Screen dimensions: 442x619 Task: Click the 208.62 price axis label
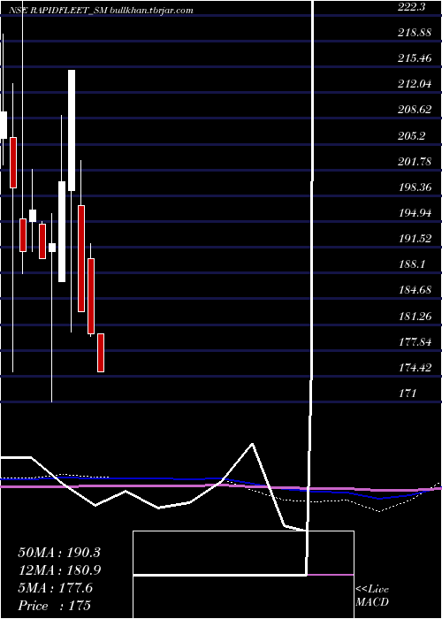coord(415,110)
